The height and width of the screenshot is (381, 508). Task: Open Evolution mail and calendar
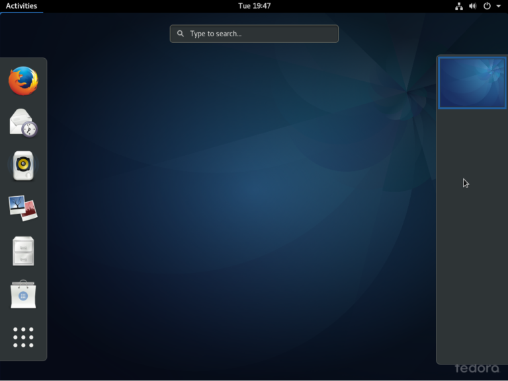(x=23, y=123)
